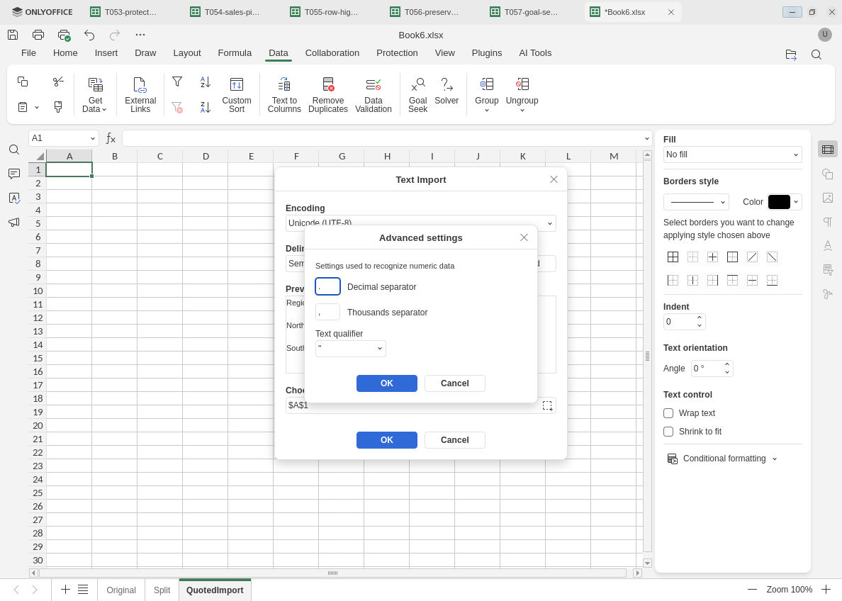Switch to the Original sheet tab
The height and width of the screenshot is (601, 842).
120,590
